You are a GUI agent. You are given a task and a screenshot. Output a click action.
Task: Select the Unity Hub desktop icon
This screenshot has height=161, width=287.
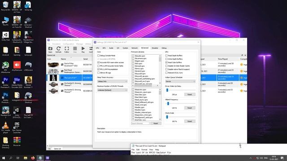click(5, 36)
